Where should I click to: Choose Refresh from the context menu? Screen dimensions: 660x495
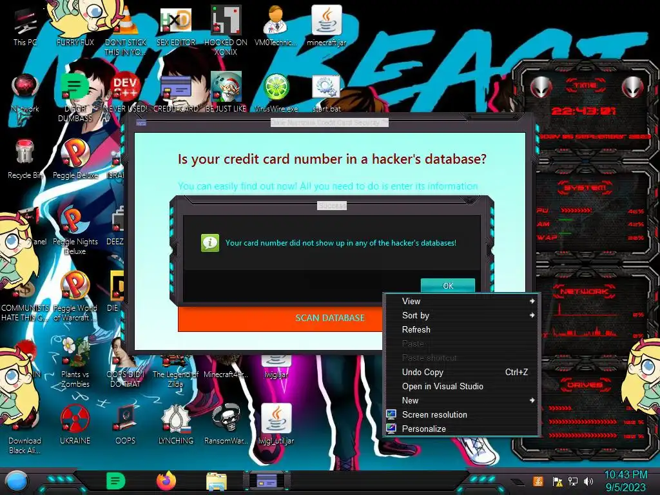point(461,329)
